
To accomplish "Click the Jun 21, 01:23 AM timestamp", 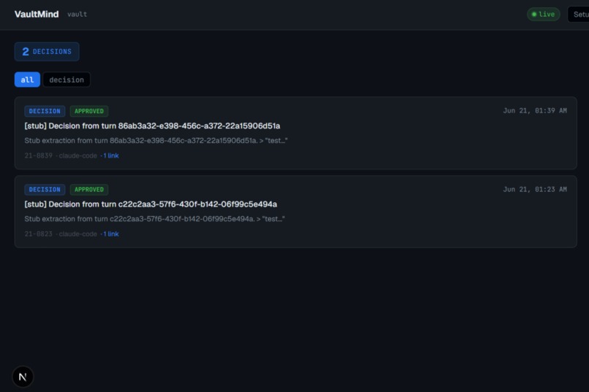I will coord(535,190).
